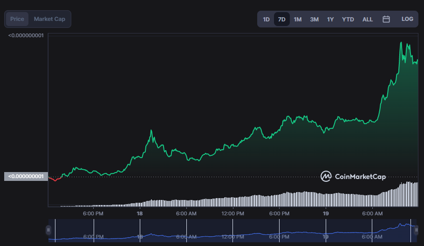Screen dimensions: 424x246
Task: Display ALL time price history
Action: (368, 19)
